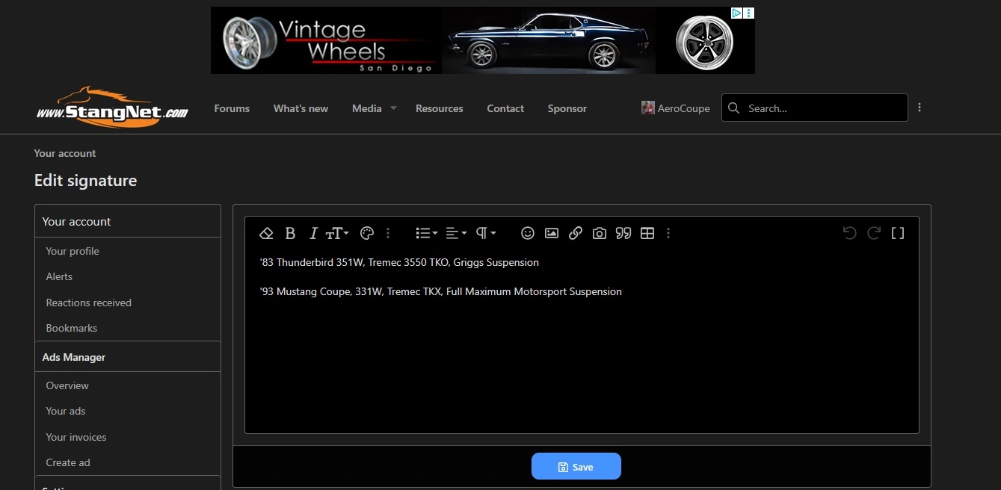Open Bookmarks in sidebar

[72, 328]
